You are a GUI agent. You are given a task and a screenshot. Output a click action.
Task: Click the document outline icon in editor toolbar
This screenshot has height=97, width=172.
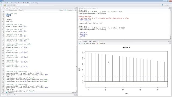point(76,10)
